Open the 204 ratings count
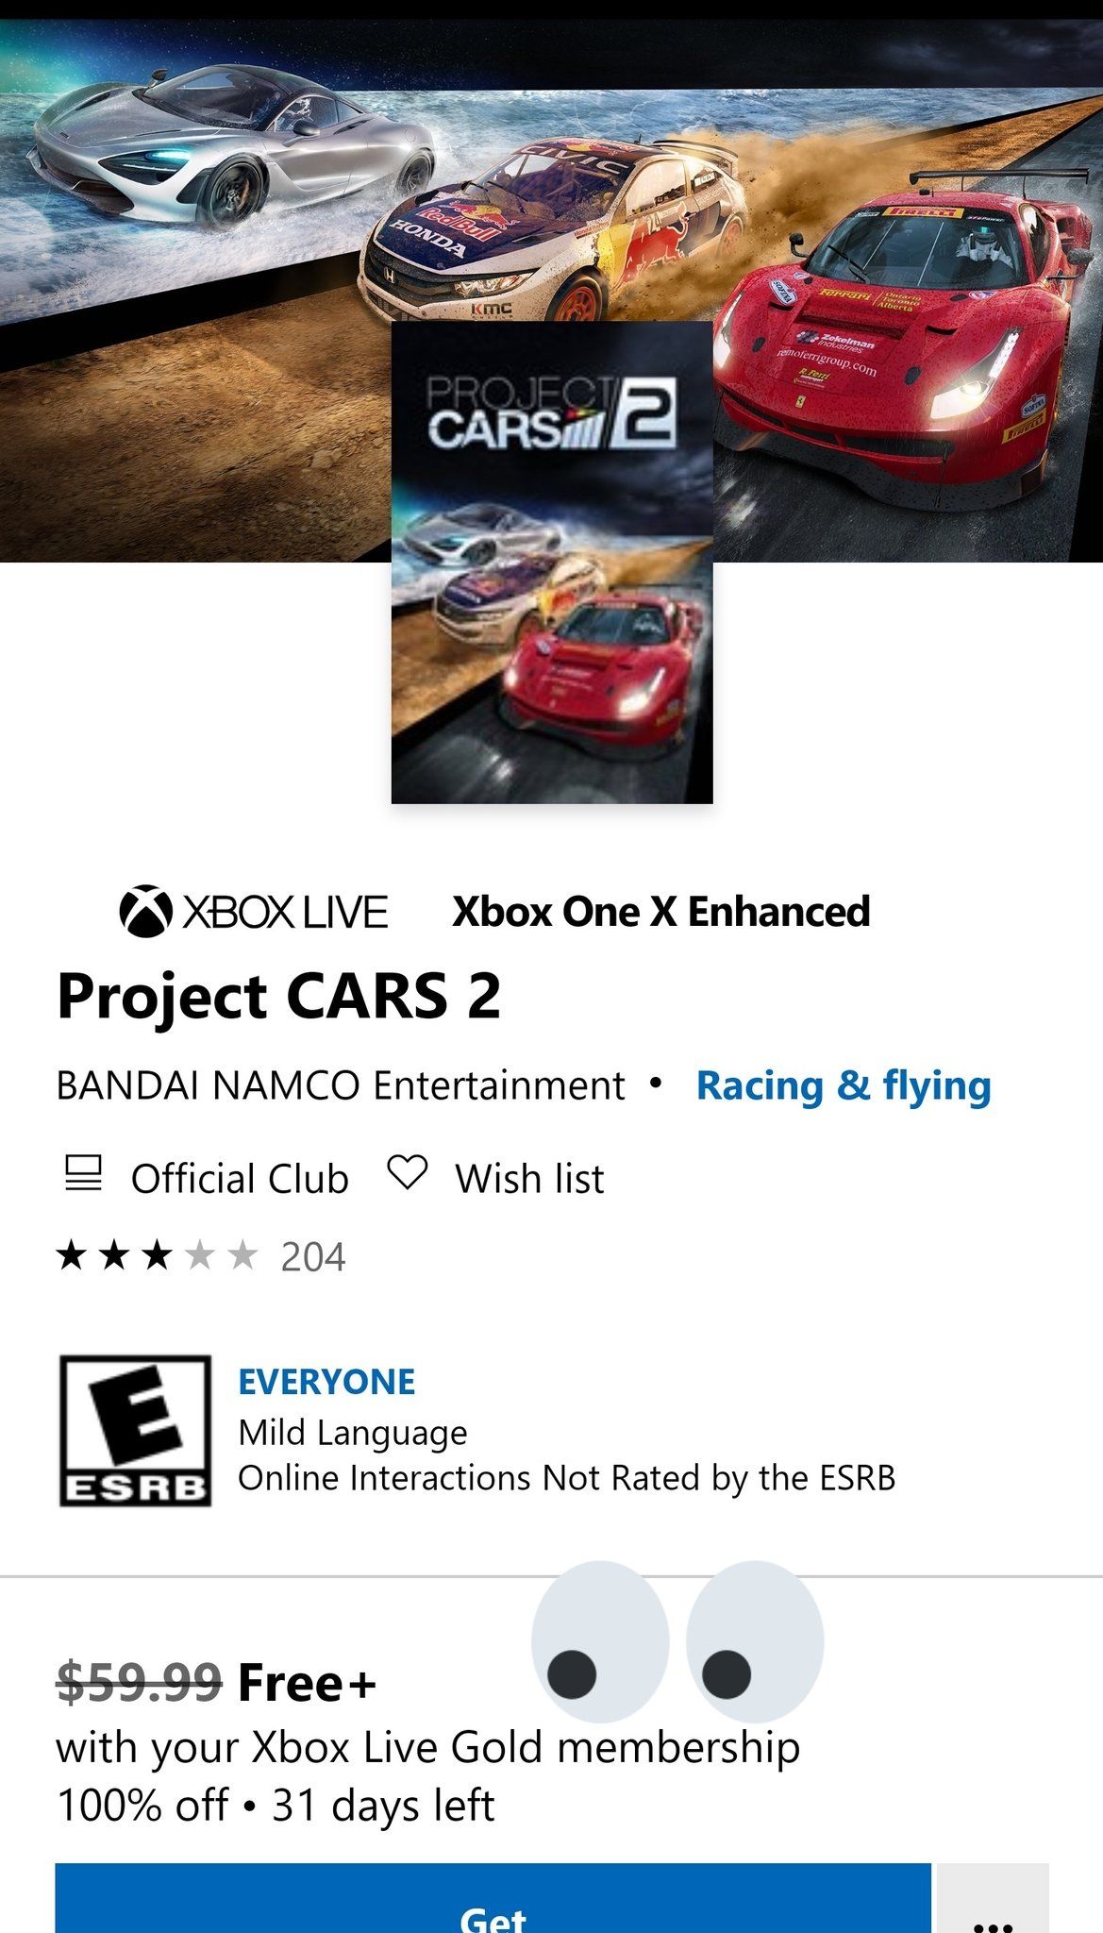The height and width of the screenshot is (1933, 1103). [x=313, y=1257]
